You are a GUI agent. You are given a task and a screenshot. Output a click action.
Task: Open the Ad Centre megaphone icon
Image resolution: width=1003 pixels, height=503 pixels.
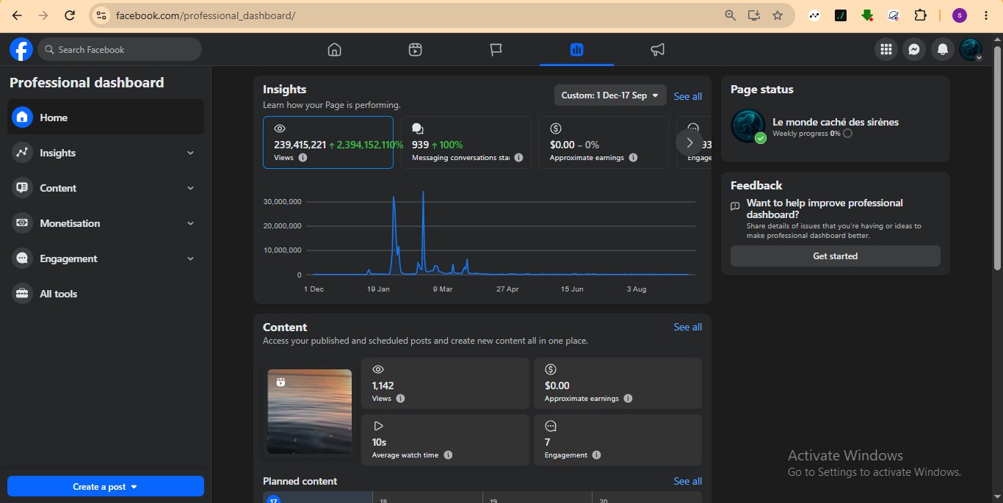657,49
